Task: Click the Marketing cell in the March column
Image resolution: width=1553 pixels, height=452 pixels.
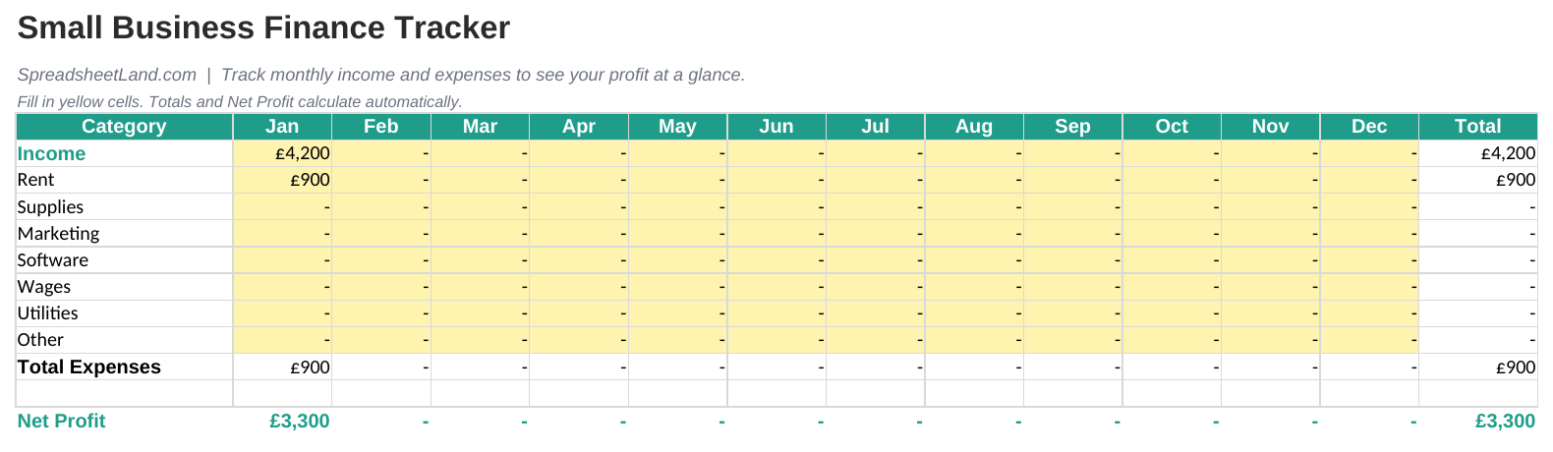Action: [480, 233]
